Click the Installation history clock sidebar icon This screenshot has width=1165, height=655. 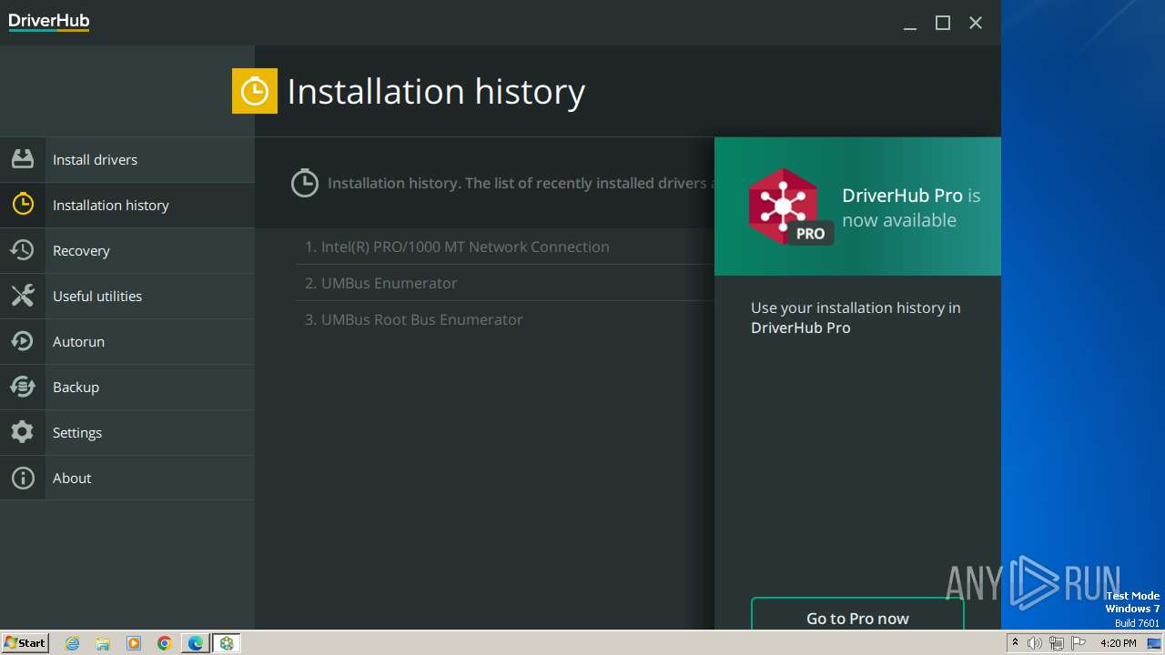coord(23,205)
